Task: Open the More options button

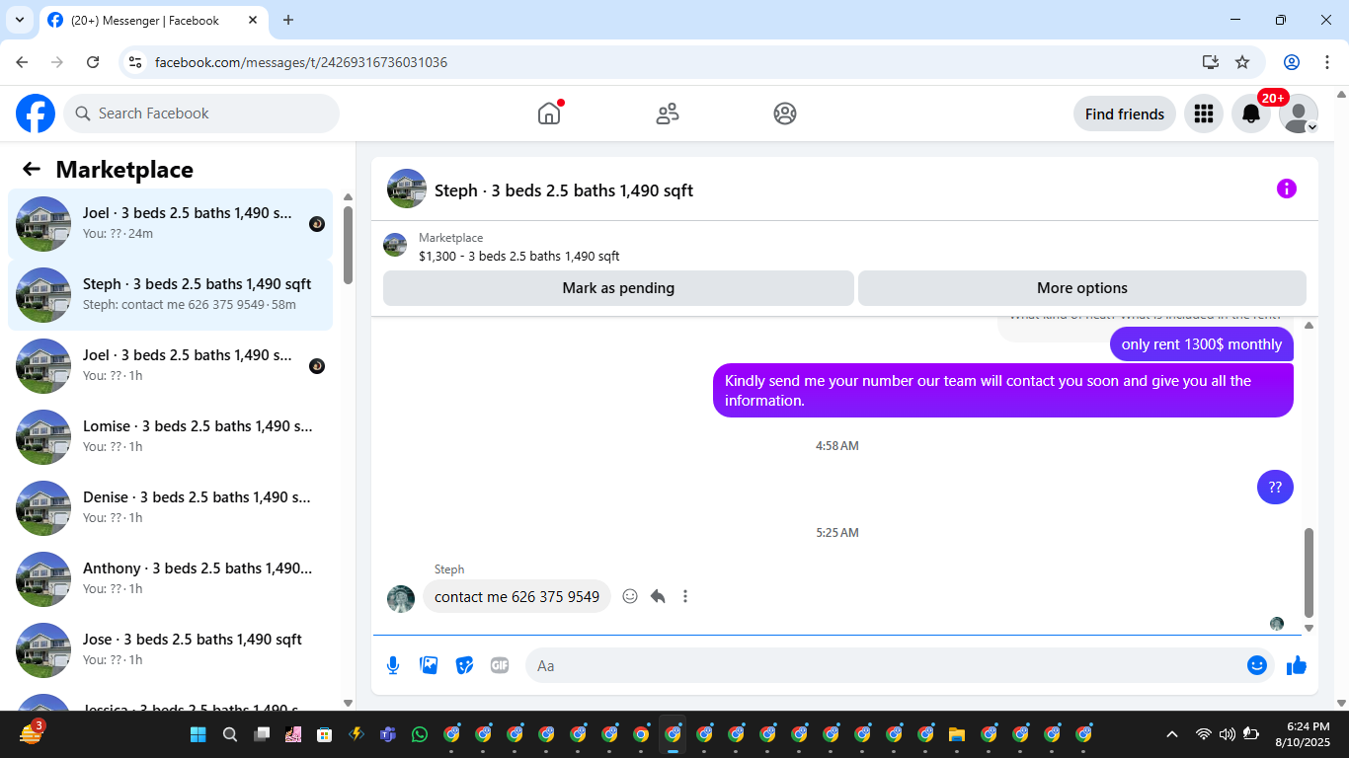Action: pyautogui.click(x=1081, y=288)
